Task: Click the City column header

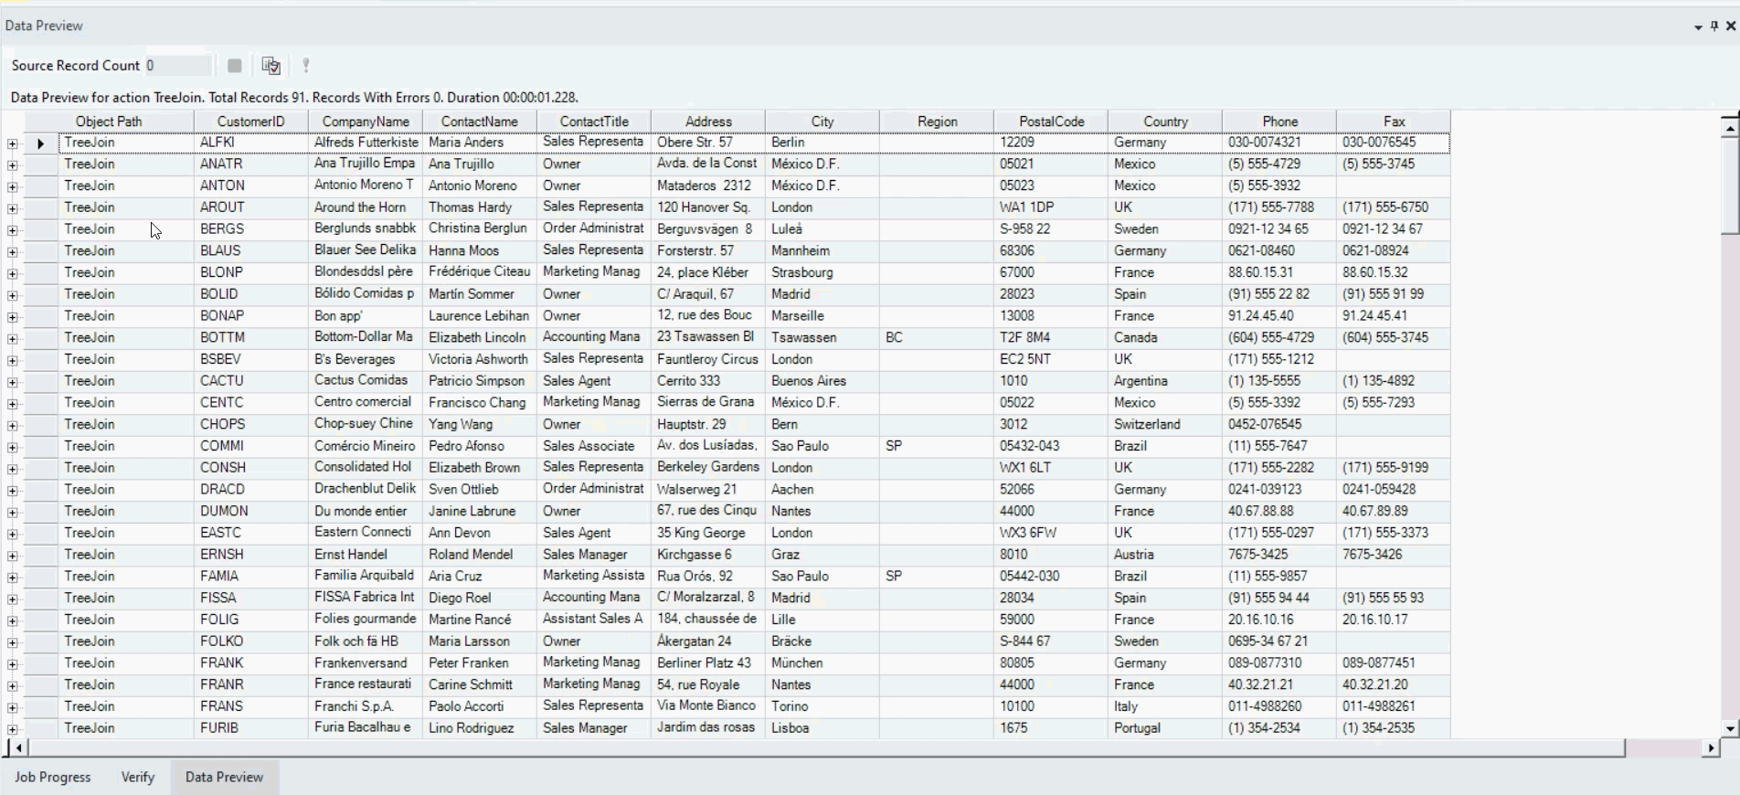Action: pos(822,122)
